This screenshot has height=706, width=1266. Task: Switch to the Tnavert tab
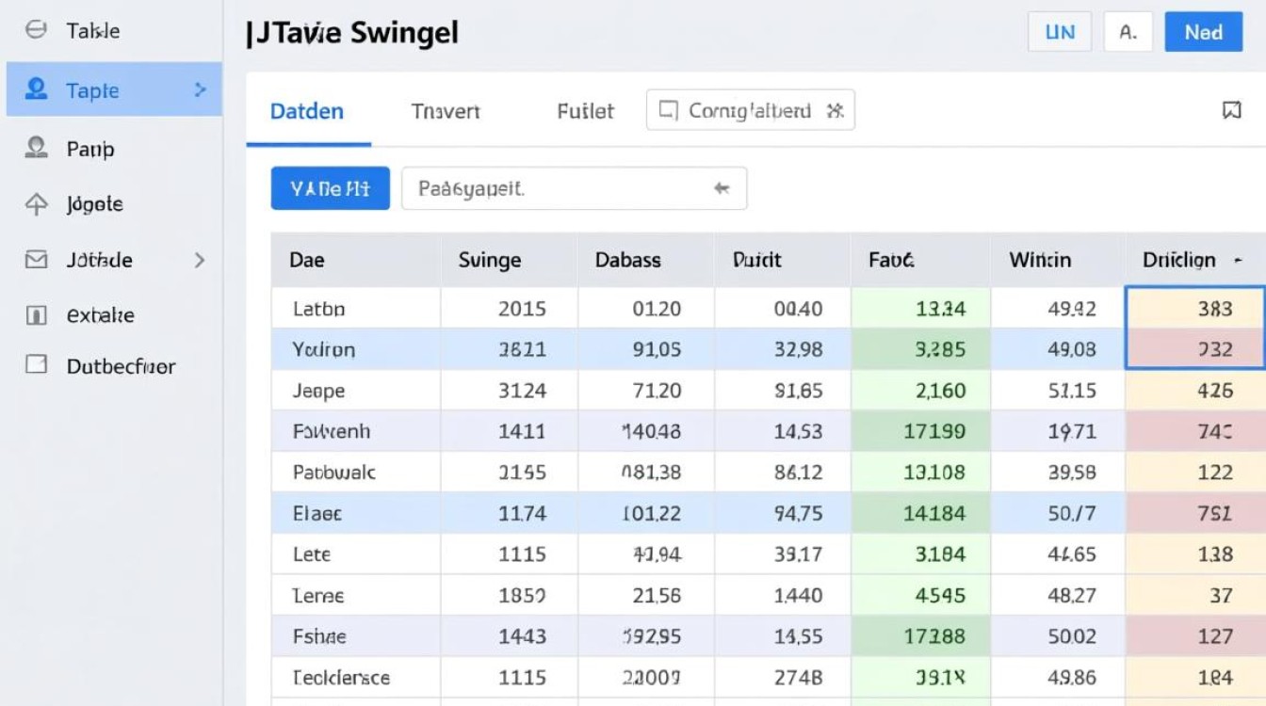tap(446, 111)
